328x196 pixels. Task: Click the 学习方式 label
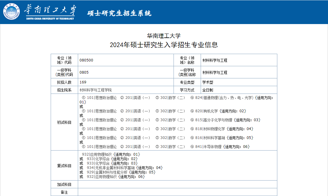pyautogui.click(x=187, y=90)
